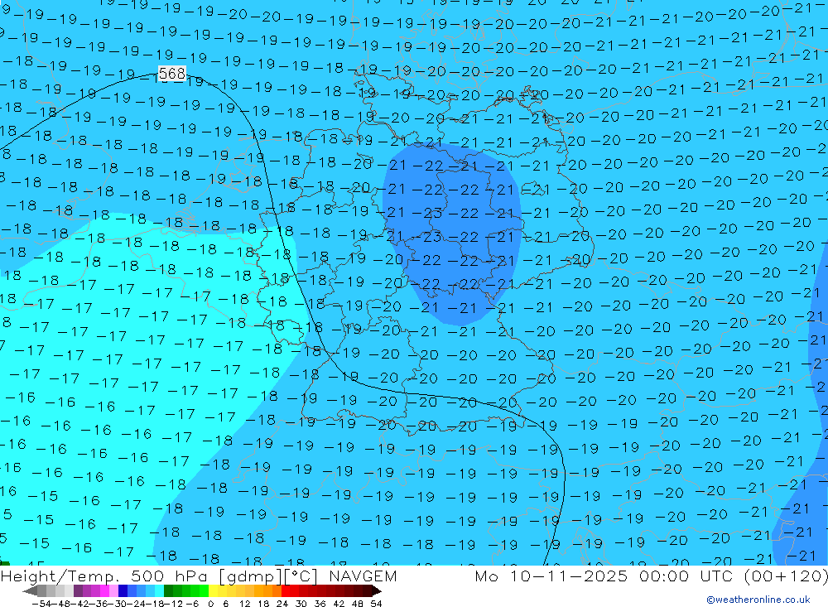Click the '[gdmp]' unit label
828x607 pixels.
click(x=250, y=576)
